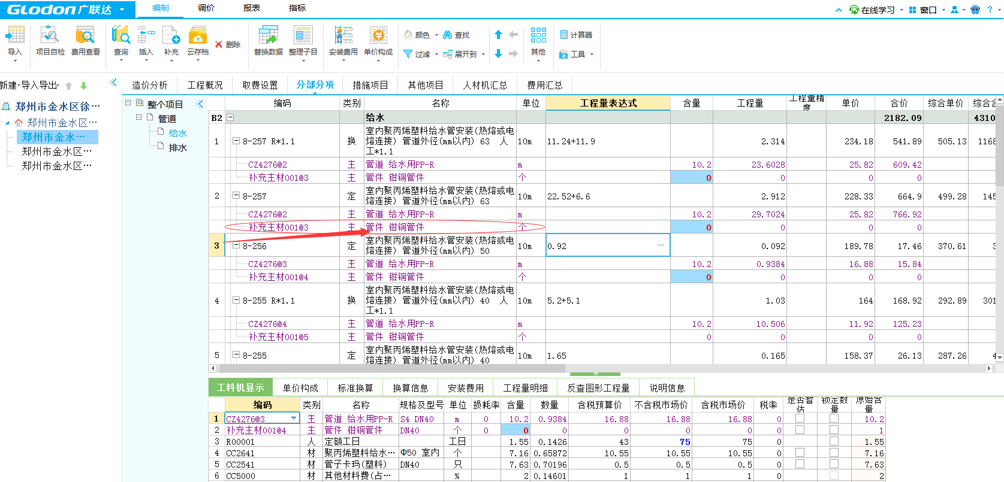
Task: Switch to the 调价 menu tab
Action: click(x=206, y=8)
